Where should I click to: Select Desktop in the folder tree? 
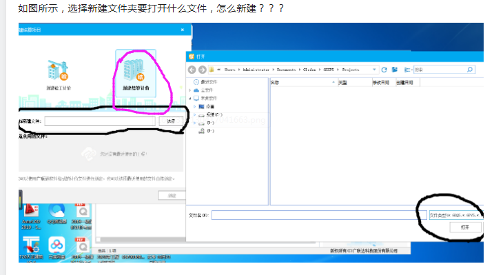[x=207, y=106]
